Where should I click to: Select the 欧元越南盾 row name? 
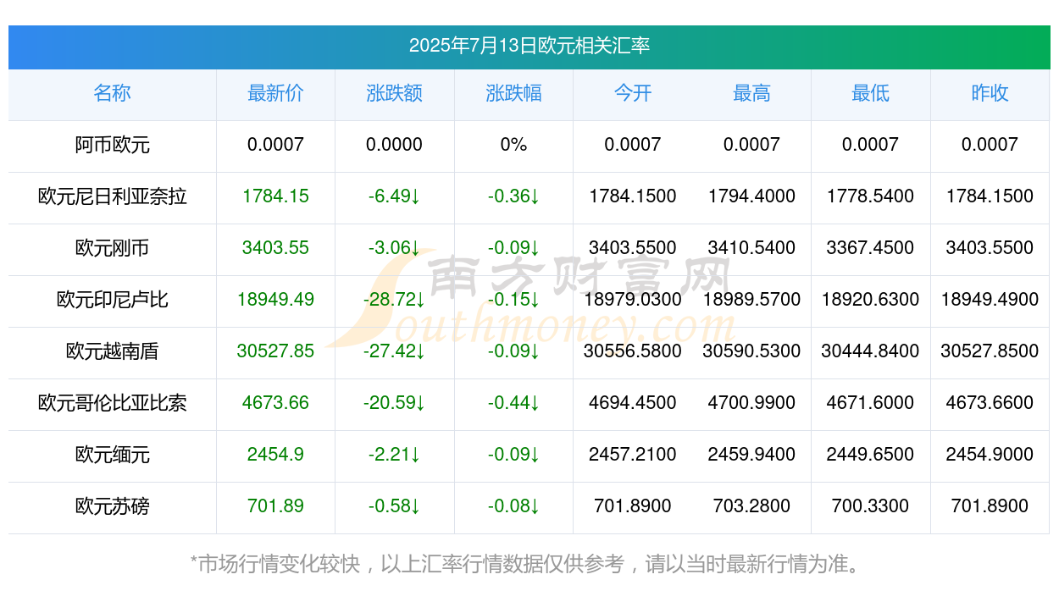tap(112, 351)
